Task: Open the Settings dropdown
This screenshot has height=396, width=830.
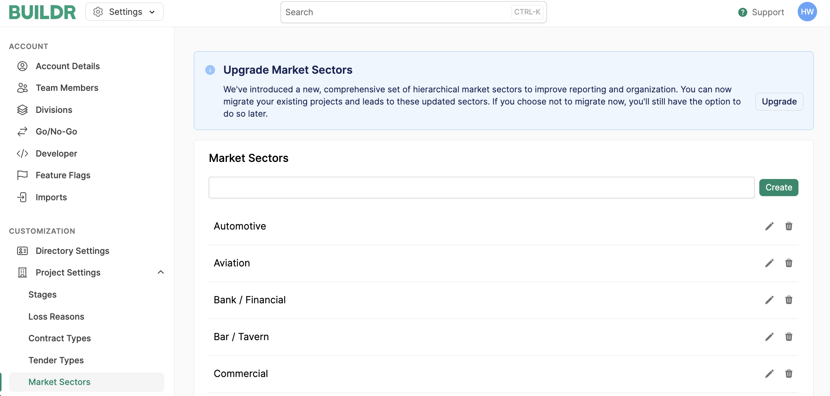Action: click(124, 12)
